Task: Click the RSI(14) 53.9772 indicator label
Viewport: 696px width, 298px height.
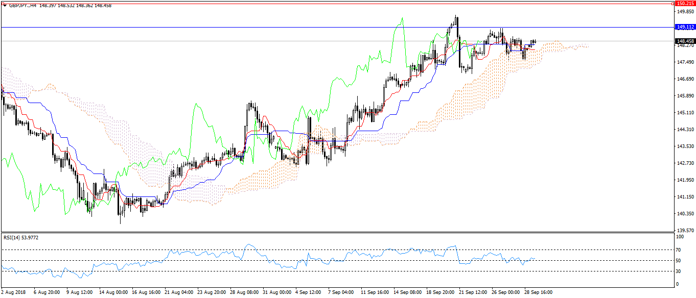Action: [x=21, y=237]
